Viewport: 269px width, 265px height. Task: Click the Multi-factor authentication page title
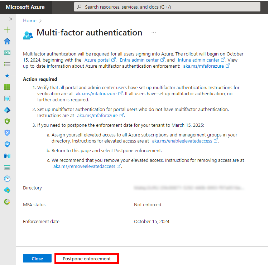[90, 33]
